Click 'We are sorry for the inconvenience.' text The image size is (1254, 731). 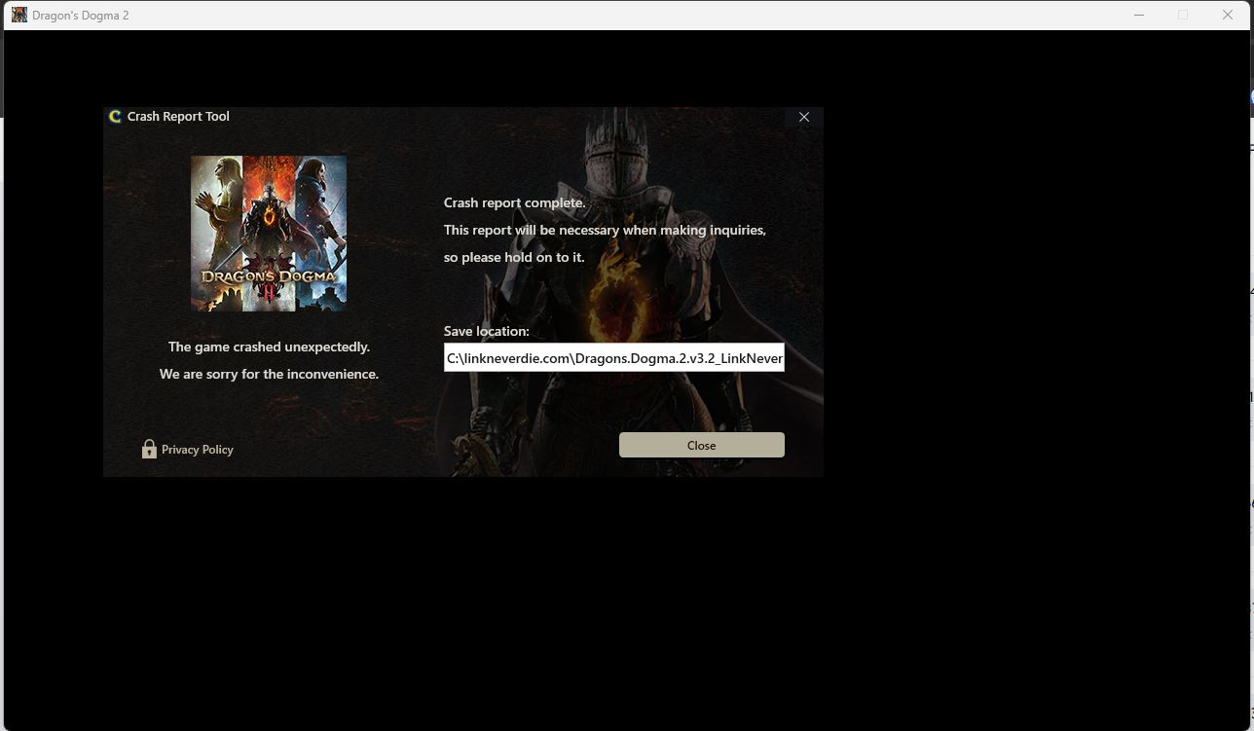(269, 374)
